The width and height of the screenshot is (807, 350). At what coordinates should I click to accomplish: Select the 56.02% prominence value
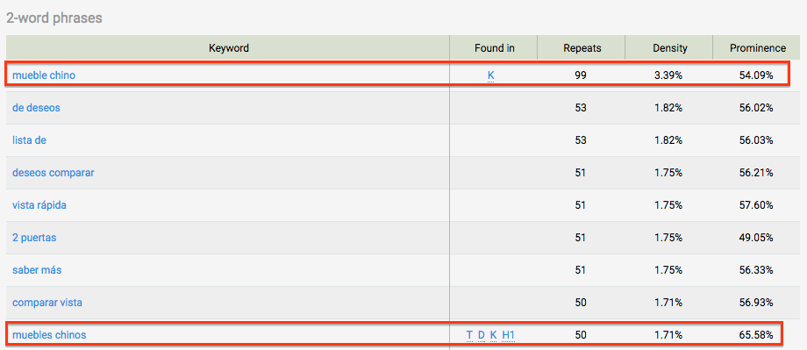[756, 108]
